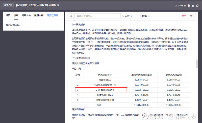Go to next search match arrow

point(131,16)
